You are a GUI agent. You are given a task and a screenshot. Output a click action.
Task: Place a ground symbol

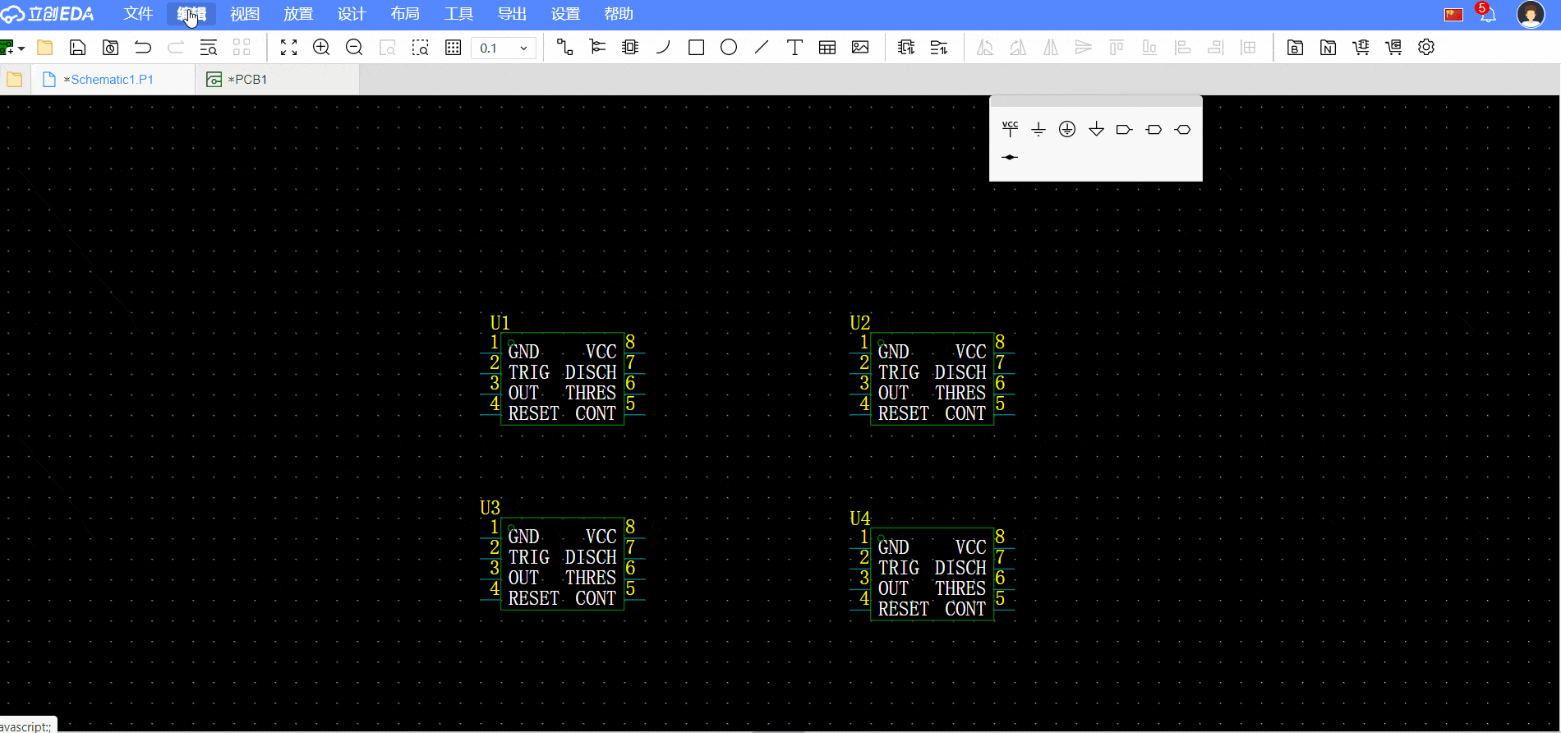pyautogui.click(x=1038, y=129)
